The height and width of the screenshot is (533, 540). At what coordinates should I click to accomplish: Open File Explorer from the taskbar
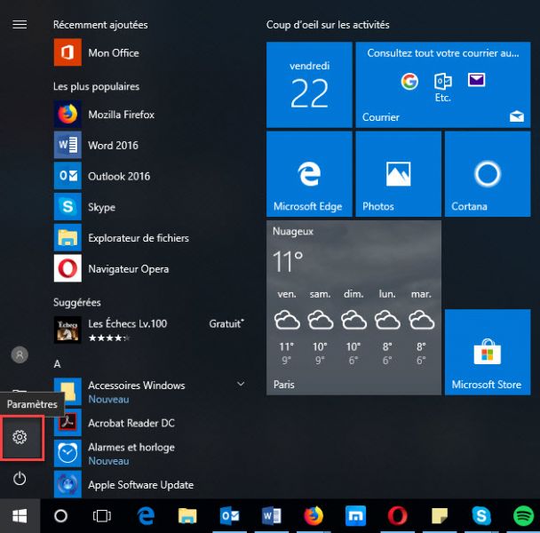(187, 516)
